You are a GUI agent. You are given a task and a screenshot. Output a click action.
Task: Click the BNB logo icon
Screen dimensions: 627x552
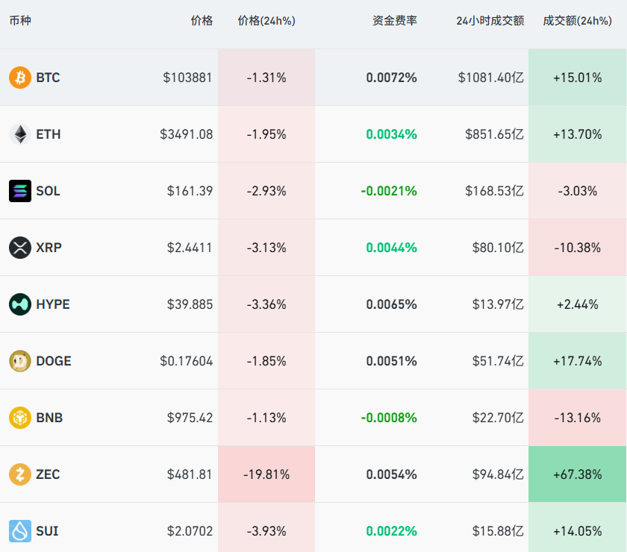click(x=19, y=418)
